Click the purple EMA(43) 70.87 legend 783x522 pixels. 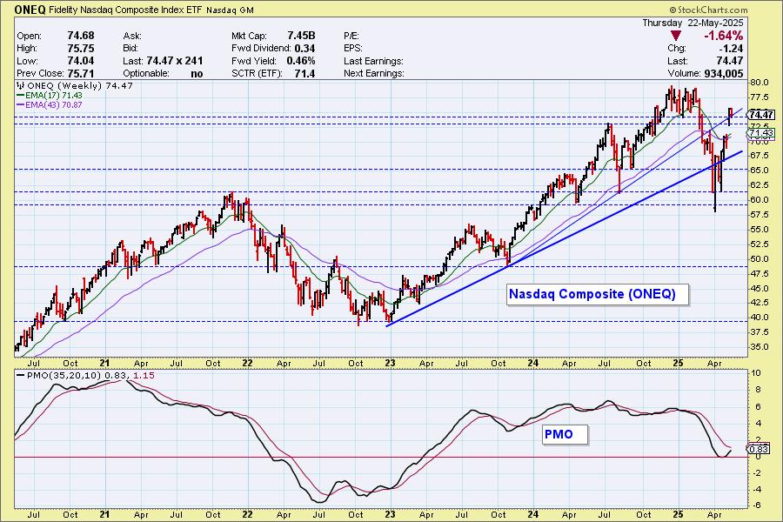[50, 105]
